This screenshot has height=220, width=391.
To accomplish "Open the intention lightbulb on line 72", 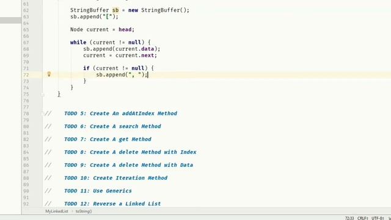I will (x=49, y=74).
